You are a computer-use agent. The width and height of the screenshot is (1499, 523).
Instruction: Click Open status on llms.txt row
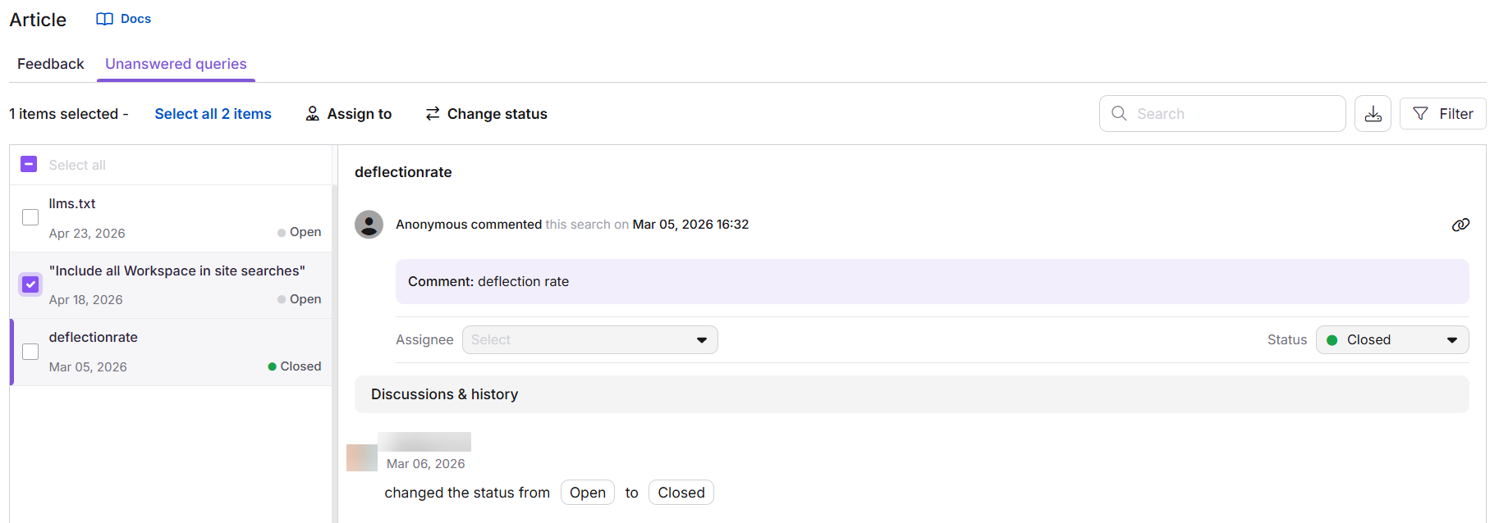pos(300,232)
